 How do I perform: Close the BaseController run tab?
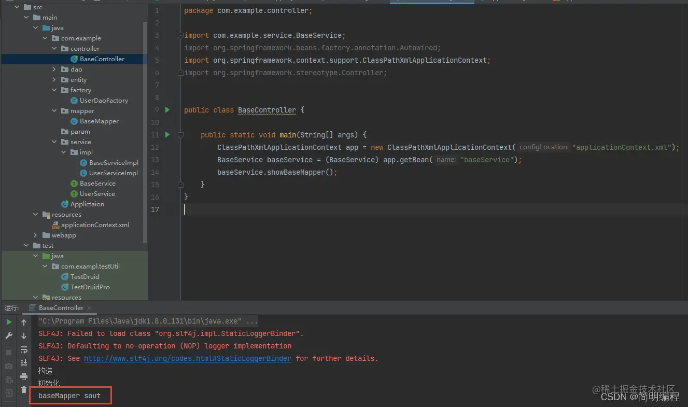coord(89,308)
